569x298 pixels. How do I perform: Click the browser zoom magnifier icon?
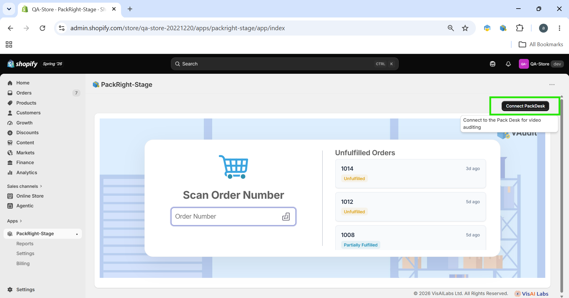tap(451, 28)
